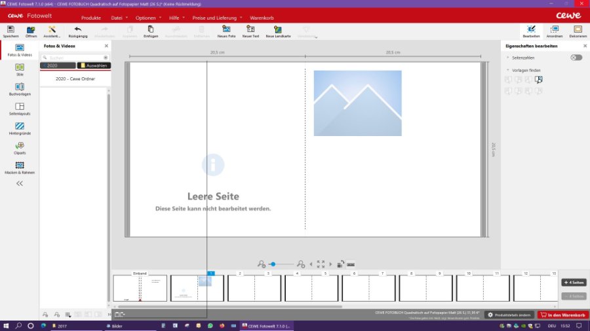Close the Fotos & Videos panel
This screenshot has width=590, height=331.
[x=106, y=46]
